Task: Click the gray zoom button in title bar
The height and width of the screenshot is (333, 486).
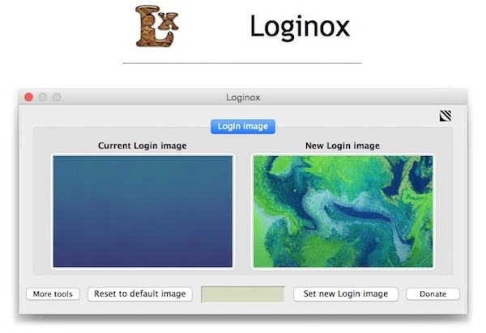Action: [x=57, y=97]
